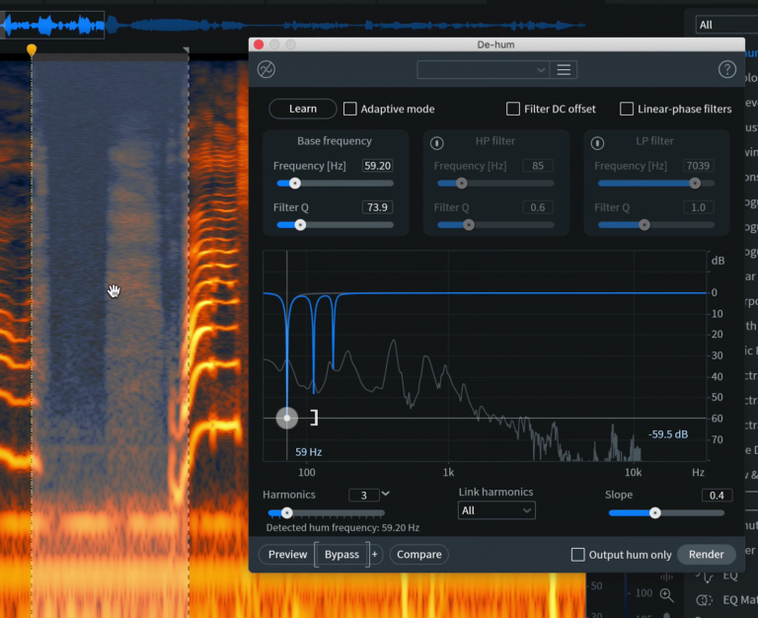Click the orange playhead marker above spectrogram

(x=32, y=49)
